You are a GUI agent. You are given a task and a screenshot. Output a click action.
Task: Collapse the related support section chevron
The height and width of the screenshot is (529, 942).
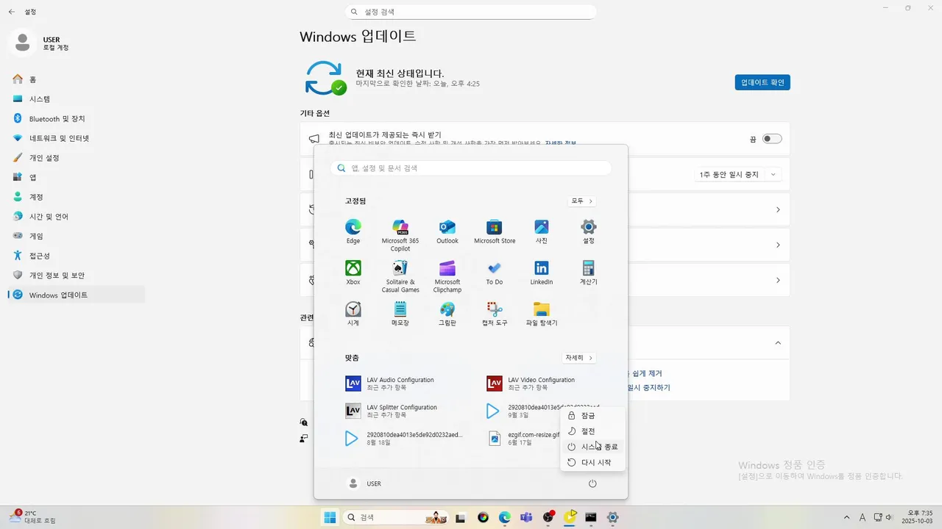[x=778, y=342]
